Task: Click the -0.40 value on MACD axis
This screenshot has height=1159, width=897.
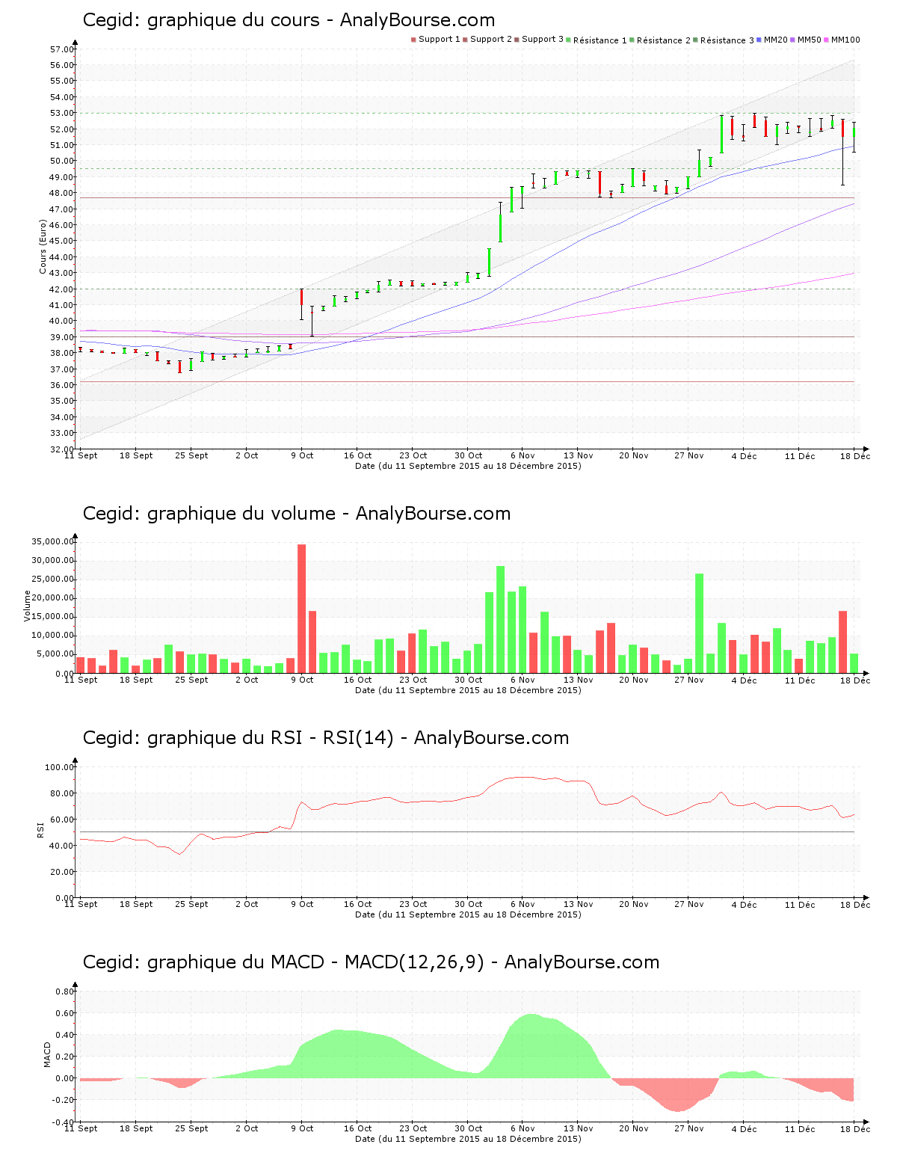Action: (x=64, y=1122)
